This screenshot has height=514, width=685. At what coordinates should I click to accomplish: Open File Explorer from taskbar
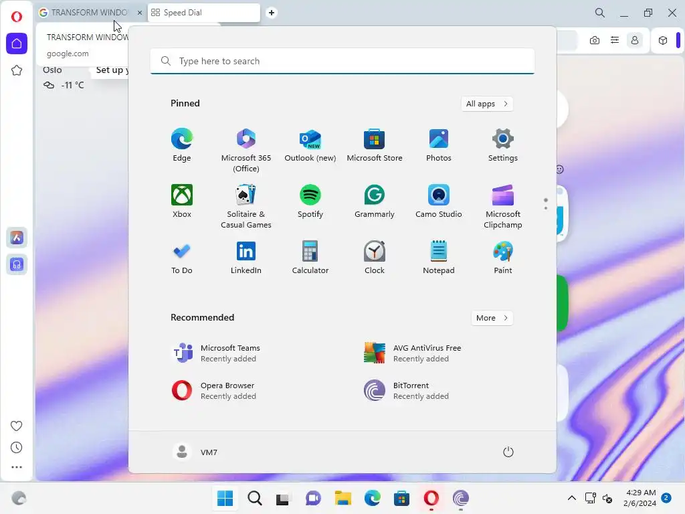click(x=343, y=498)
